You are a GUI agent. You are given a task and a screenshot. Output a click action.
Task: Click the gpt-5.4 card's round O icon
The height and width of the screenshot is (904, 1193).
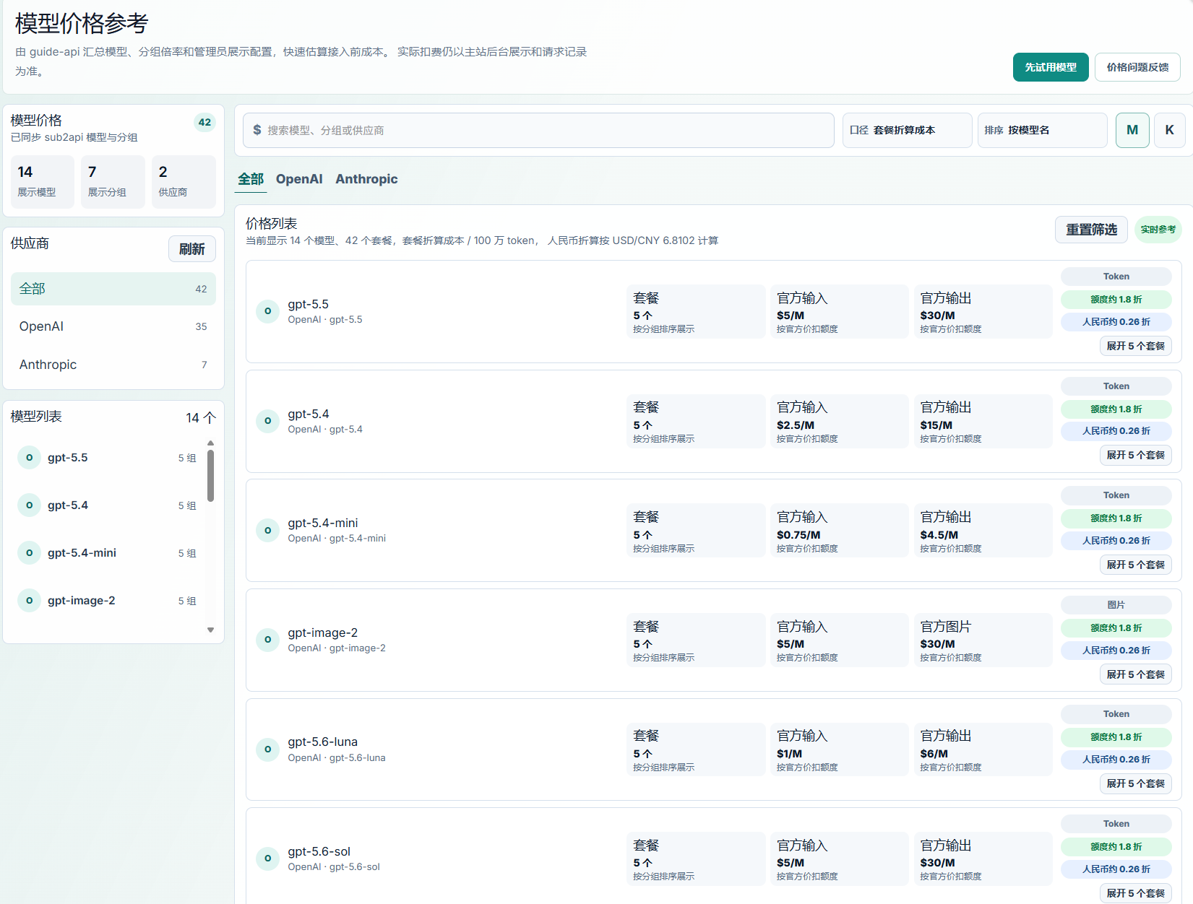pyautogui.click(x=267, y=421)
